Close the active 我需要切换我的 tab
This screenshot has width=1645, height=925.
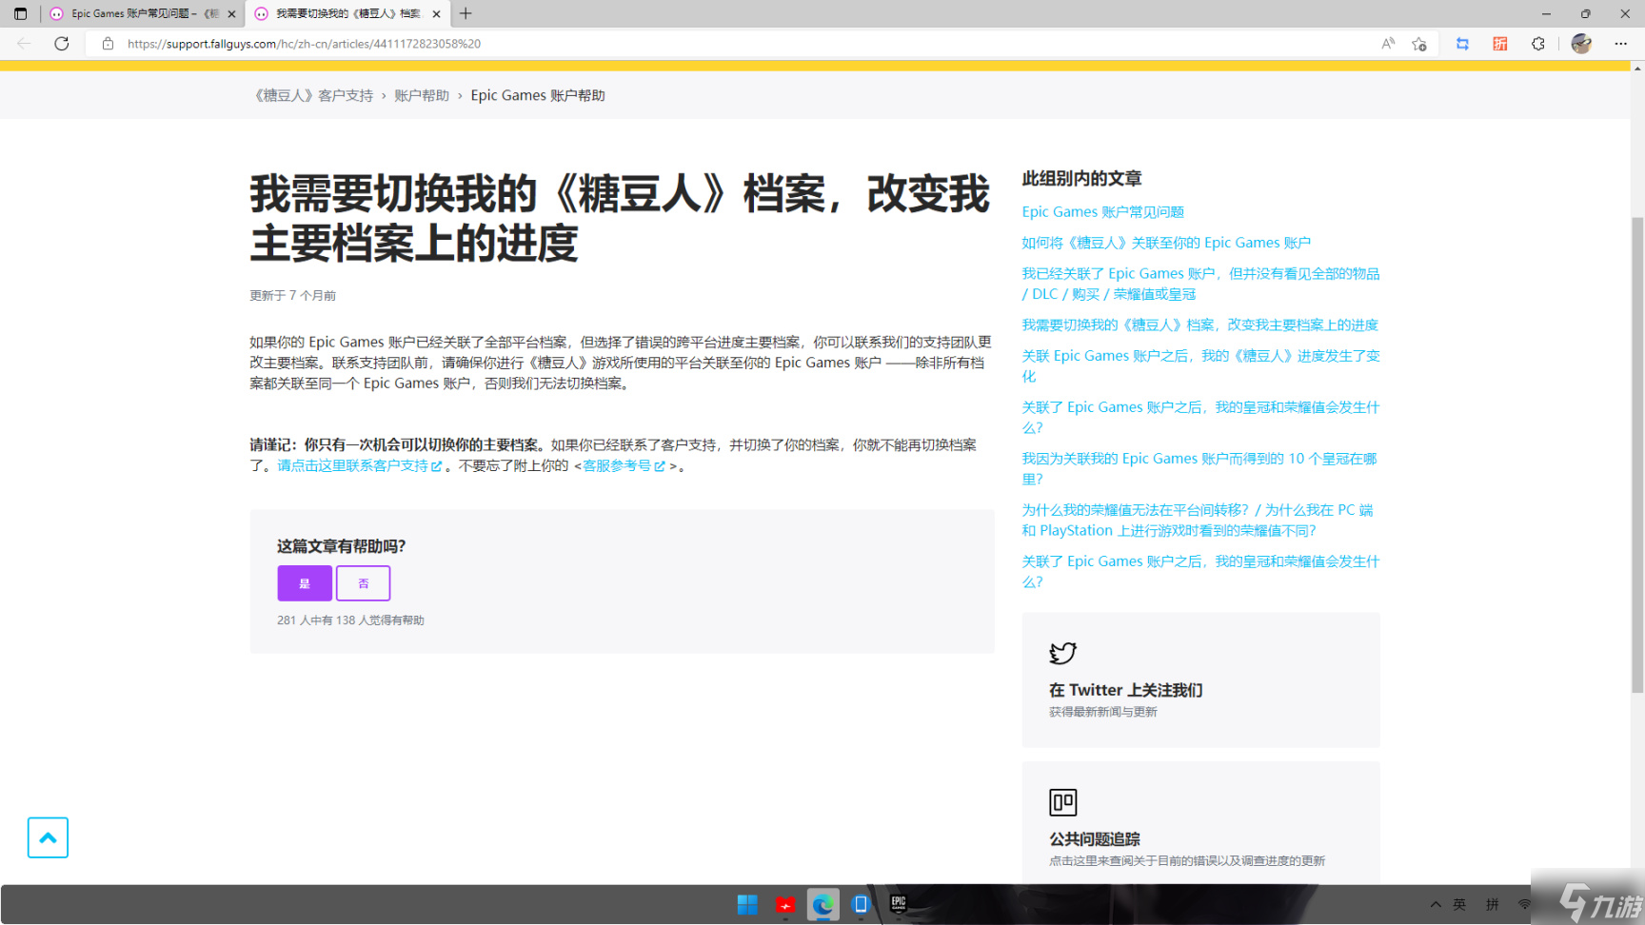pyautogui.click(x=436, y=14)
